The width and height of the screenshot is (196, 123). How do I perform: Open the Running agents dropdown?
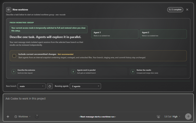[85, 86]
